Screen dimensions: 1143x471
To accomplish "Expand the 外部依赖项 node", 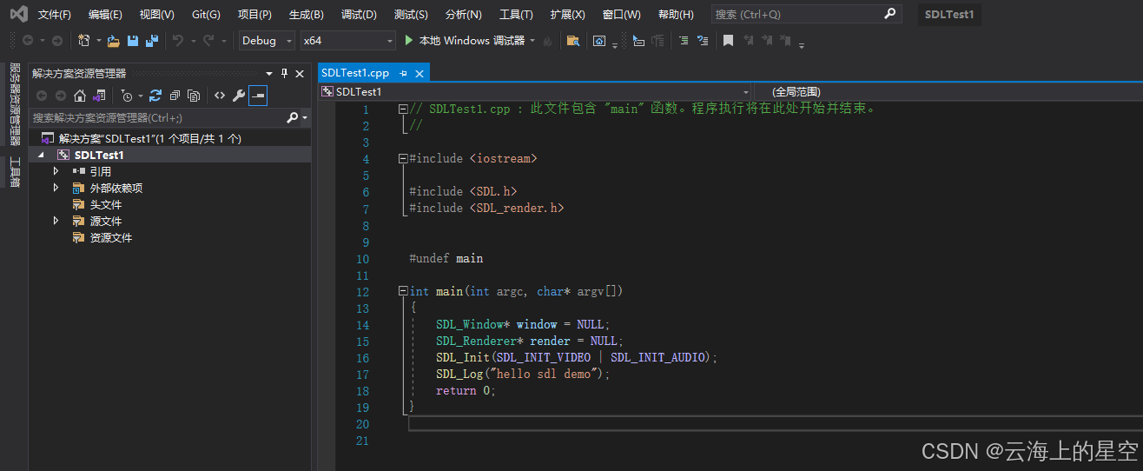I will point(56,188).
